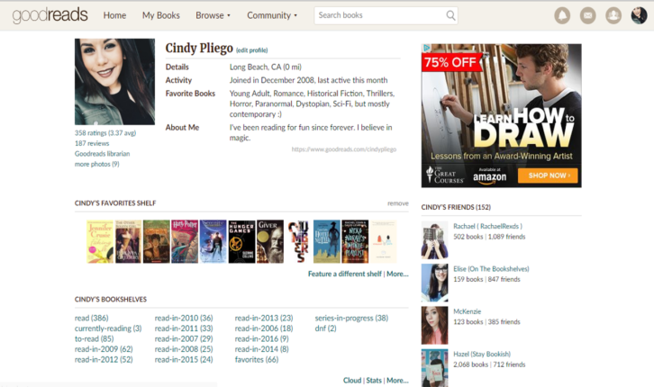Image resolution: width=654 pixels, height=387 pixels.
Task: Open the friend requests icon
Action: click(613, 16)
